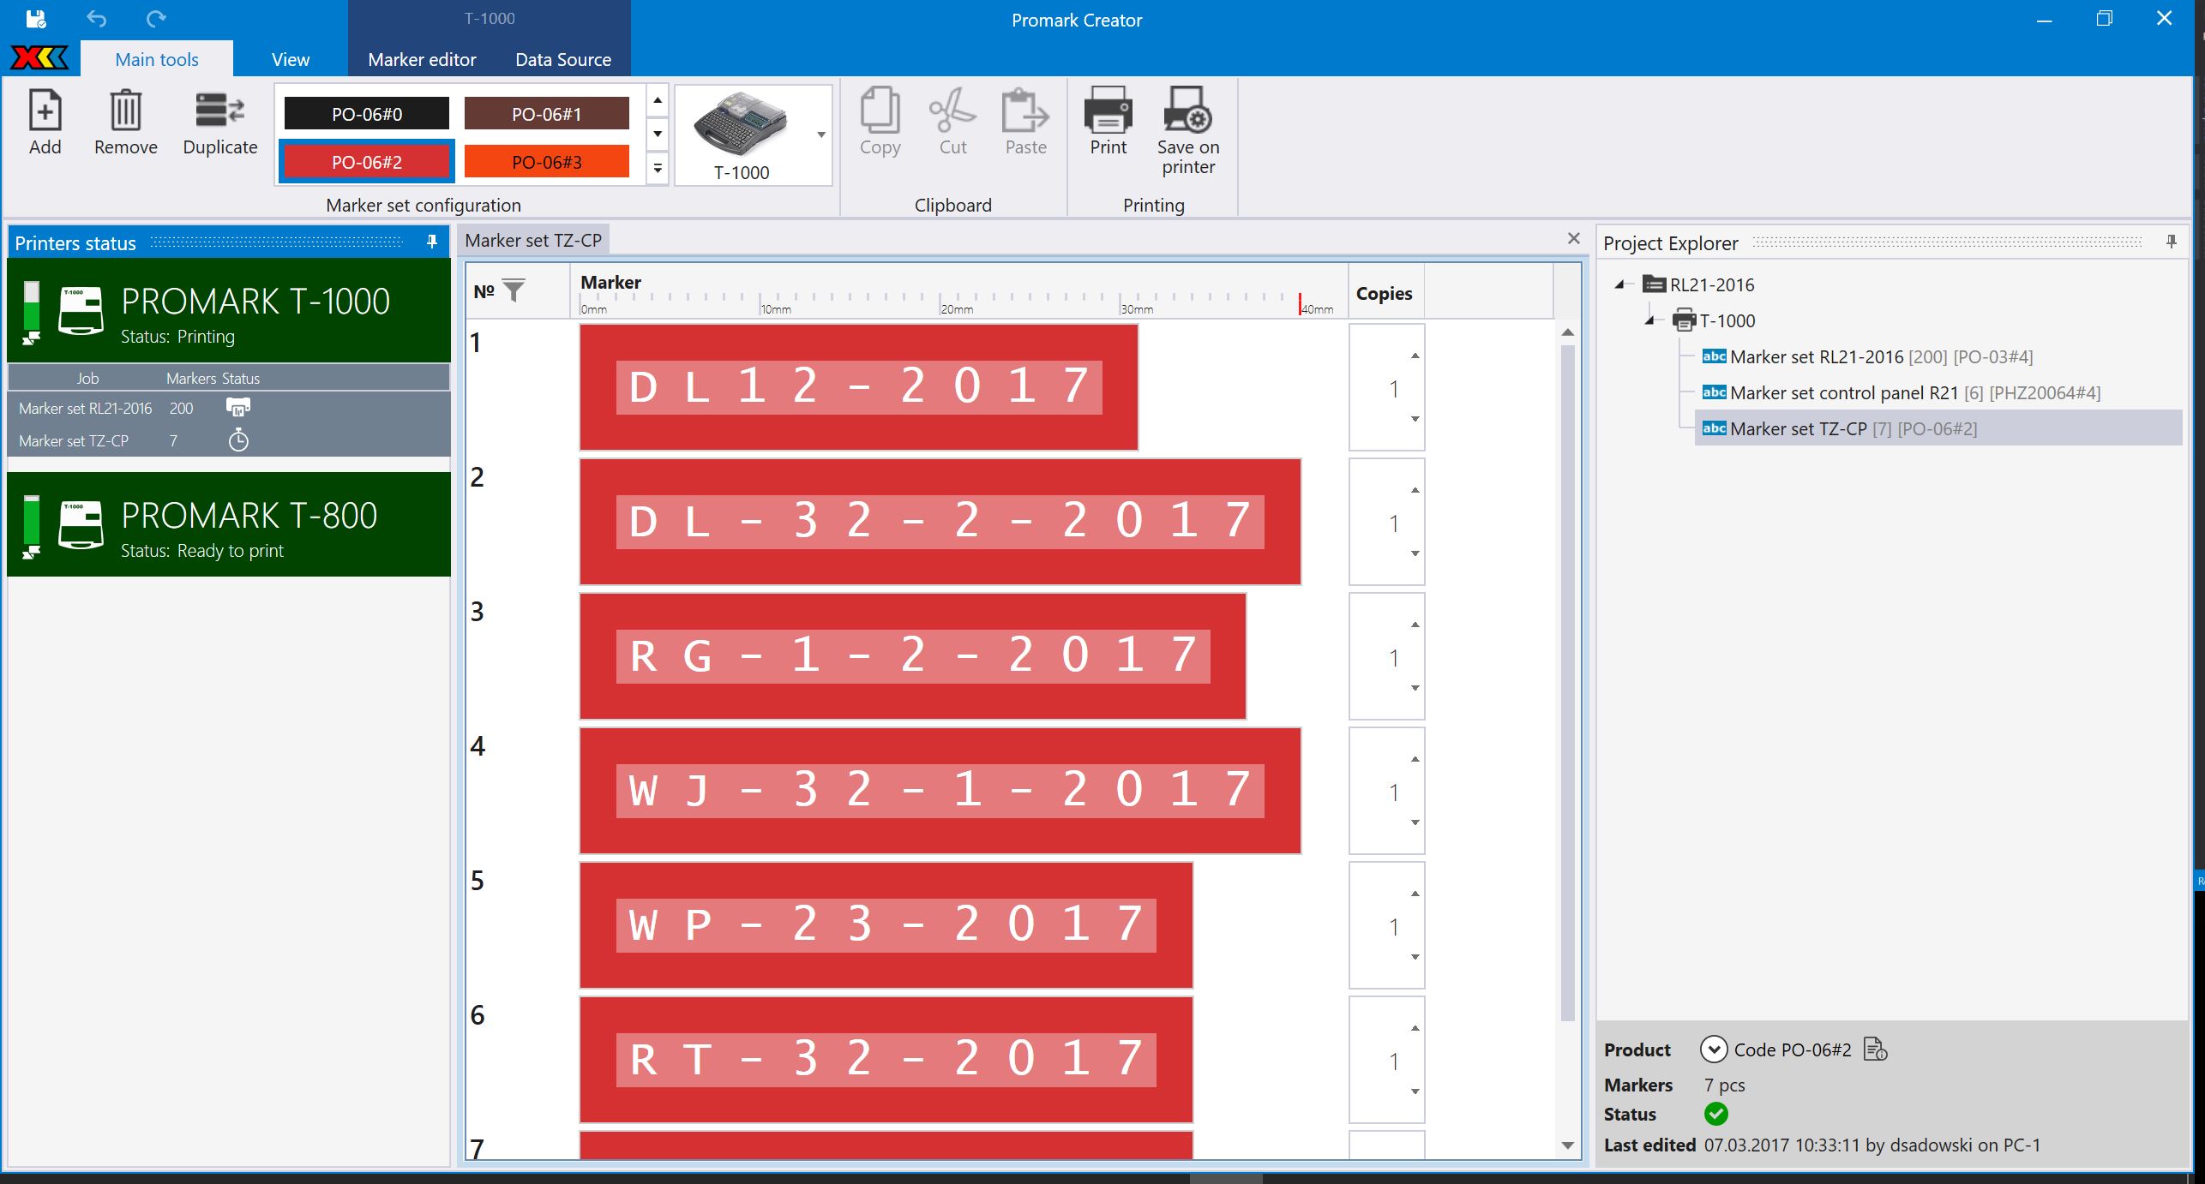This screenshot has width=2205, height=1184.
Task: Increase copies for marker 1
Action: click(x=1415, y=356)
